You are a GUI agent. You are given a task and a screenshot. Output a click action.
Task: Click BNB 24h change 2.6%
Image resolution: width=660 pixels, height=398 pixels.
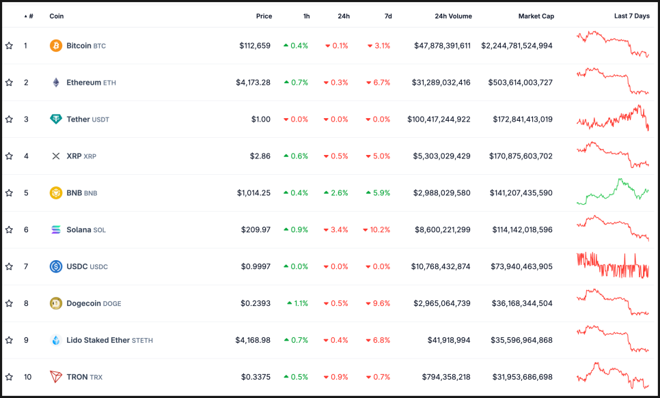point(336,193)
